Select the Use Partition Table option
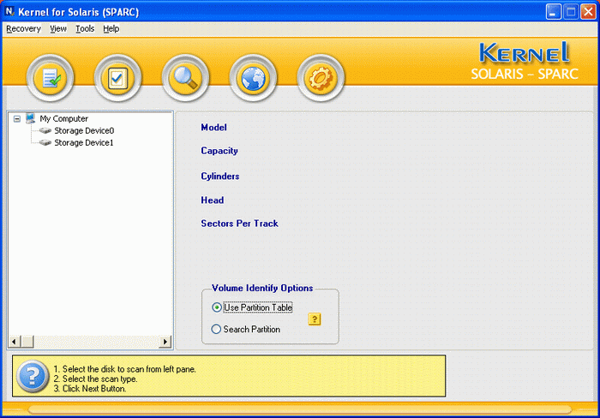 [216, 308]
